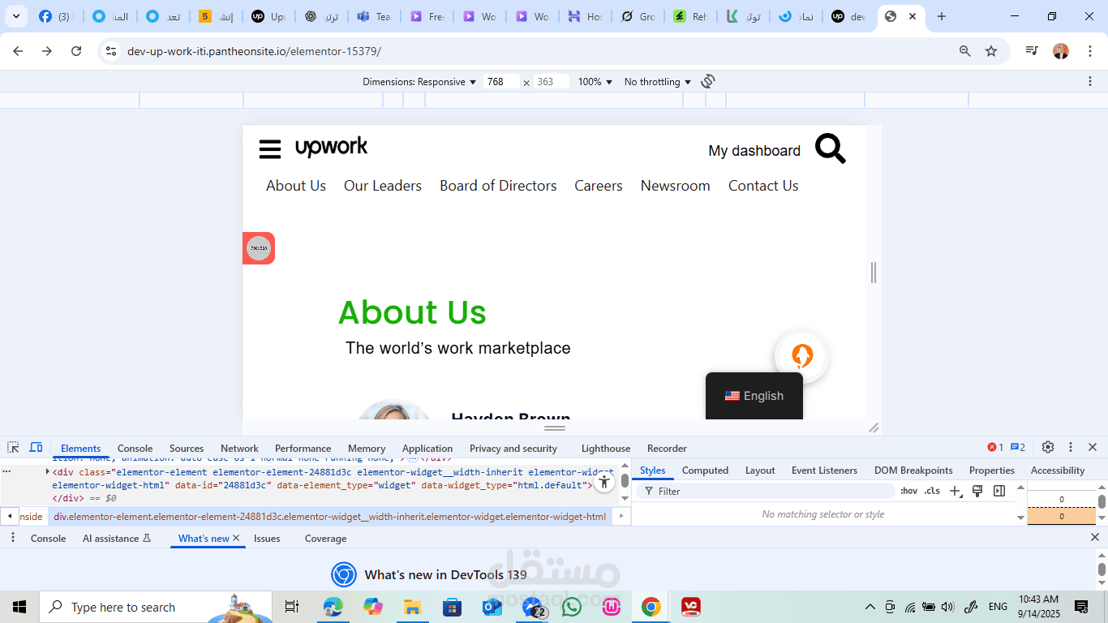Open the 100% zoom dropdown
This screenshot has height=623, width=1108.
point(595,82)
